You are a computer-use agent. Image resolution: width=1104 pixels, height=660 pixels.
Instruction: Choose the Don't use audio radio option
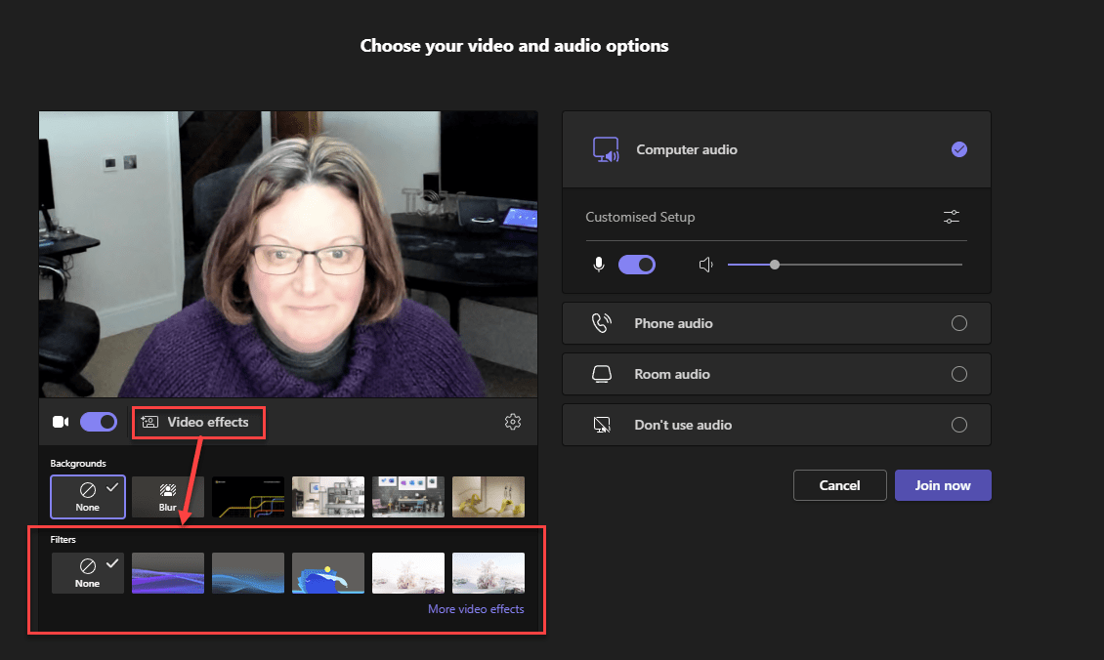click(x=958, y=425)
